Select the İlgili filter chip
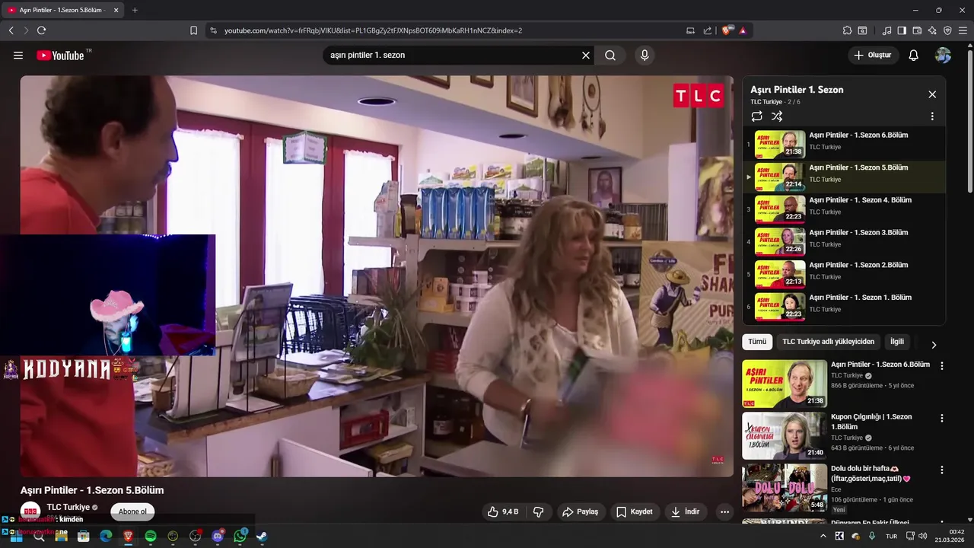Viewport: 974px width, 548px height. click(x=897, y=342)
